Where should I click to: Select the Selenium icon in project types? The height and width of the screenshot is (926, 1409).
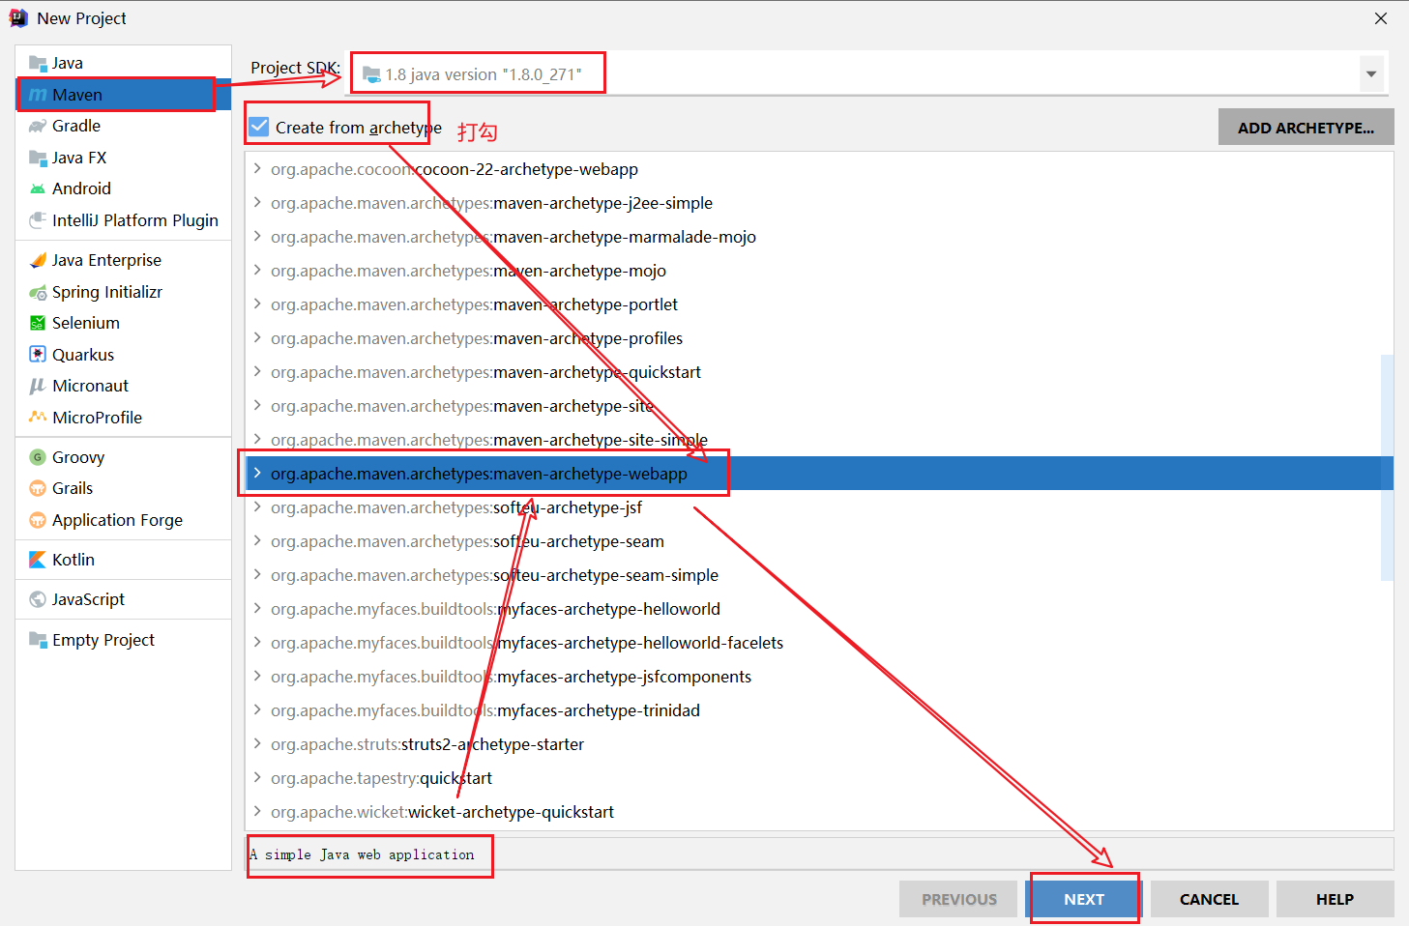[38, 323]
